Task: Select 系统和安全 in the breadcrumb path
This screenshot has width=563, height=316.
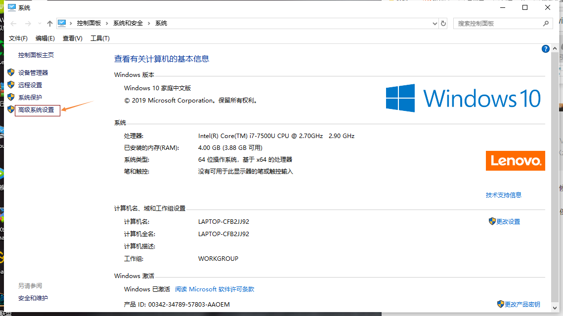Action: pos(128,23)
